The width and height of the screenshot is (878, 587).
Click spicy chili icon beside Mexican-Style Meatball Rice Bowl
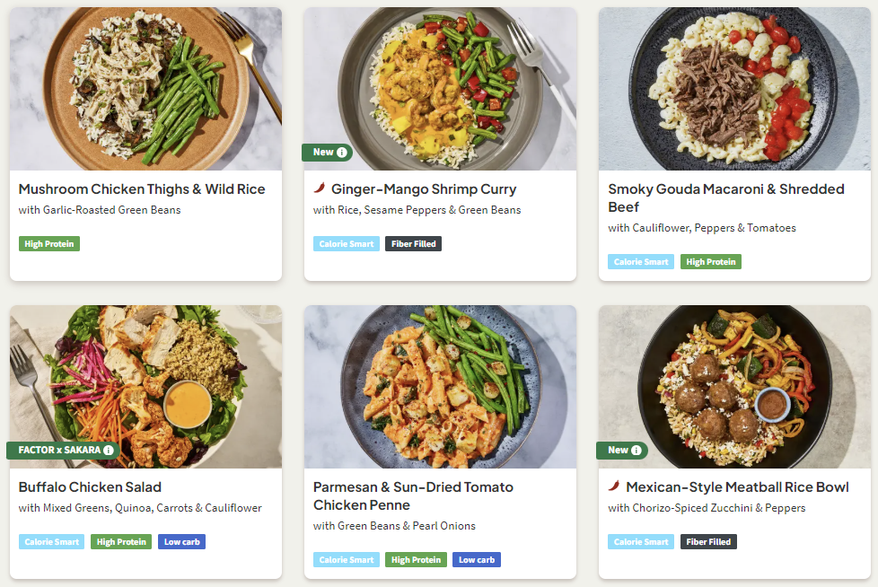[x=614, y=486]
